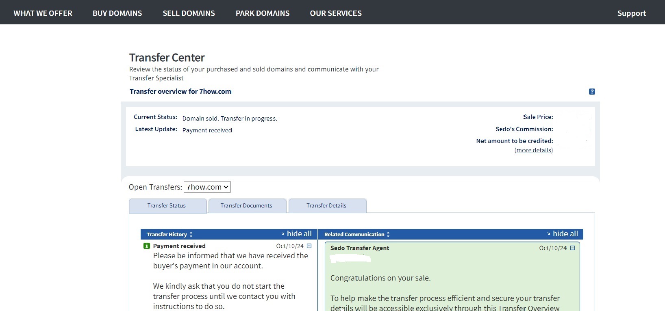This screenshot has width=665, height=311.
Task: Open the BUY DOMAINS menu
Action: pos(117,13)
